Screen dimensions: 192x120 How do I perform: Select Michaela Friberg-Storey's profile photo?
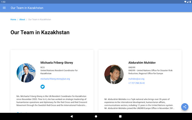[x=26, y=73]
